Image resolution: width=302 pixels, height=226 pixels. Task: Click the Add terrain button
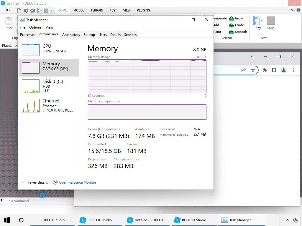[x=216, y=25]
